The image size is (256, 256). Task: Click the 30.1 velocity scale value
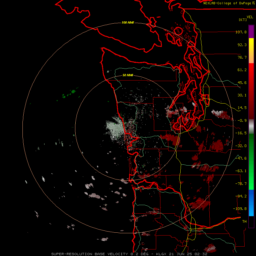click(x=242, y=95)
